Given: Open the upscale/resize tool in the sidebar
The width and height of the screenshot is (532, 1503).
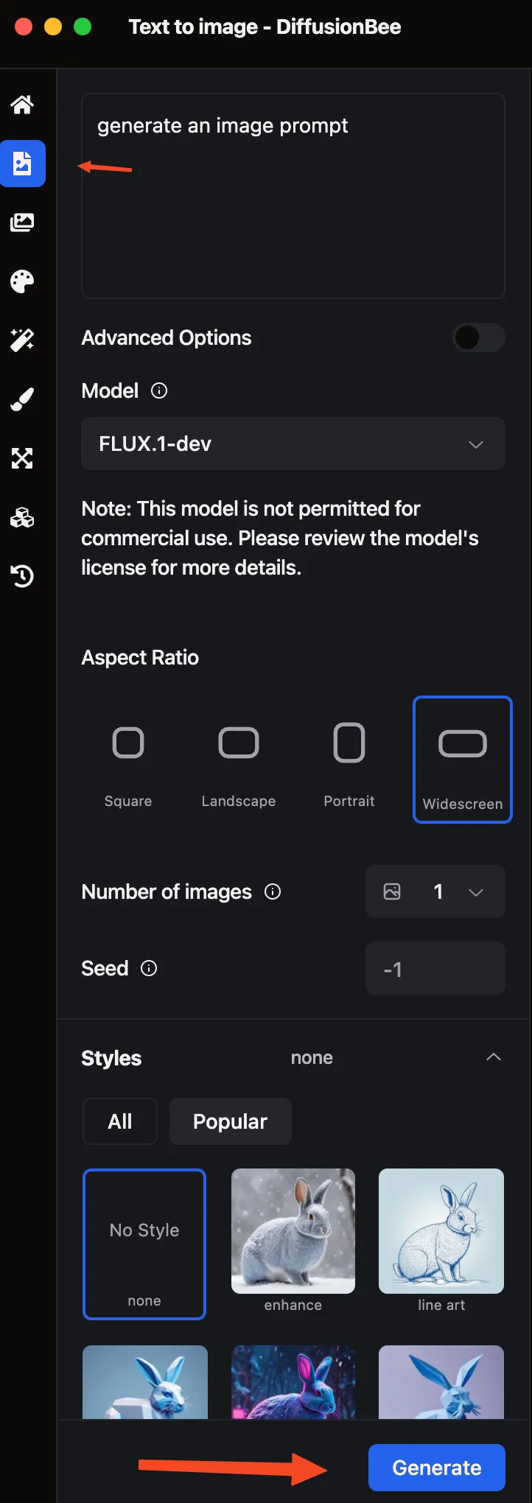Looking at the screenshot, I should tap(22, 458).
